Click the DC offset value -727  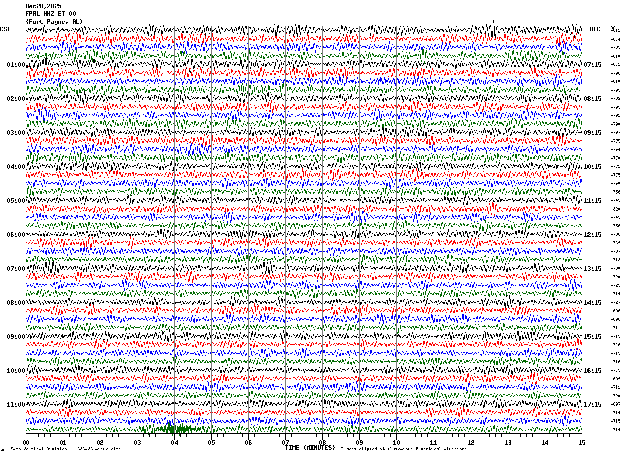coord(616,302)
